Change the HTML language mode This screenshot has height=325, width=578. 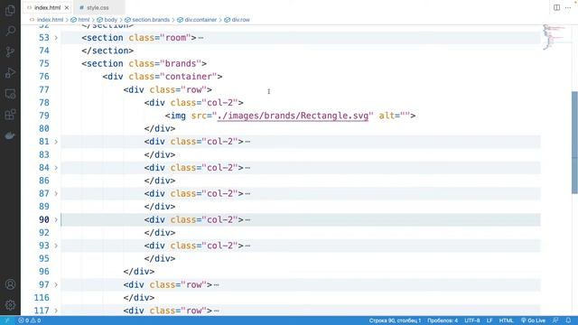506,320
